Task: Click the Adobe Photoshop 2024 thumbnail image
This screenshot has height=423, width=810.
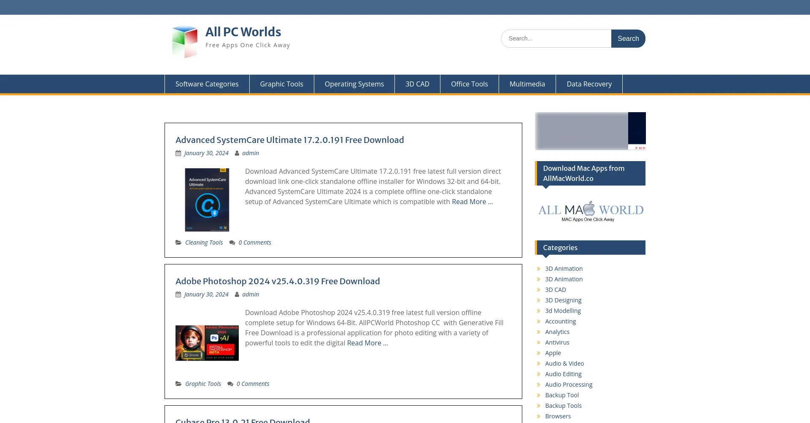Action: click(207, 343)
